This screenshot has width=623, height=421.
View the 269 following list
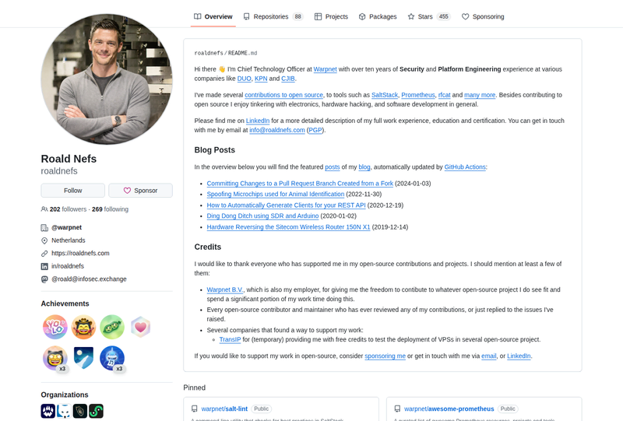[x=110, y=209]
